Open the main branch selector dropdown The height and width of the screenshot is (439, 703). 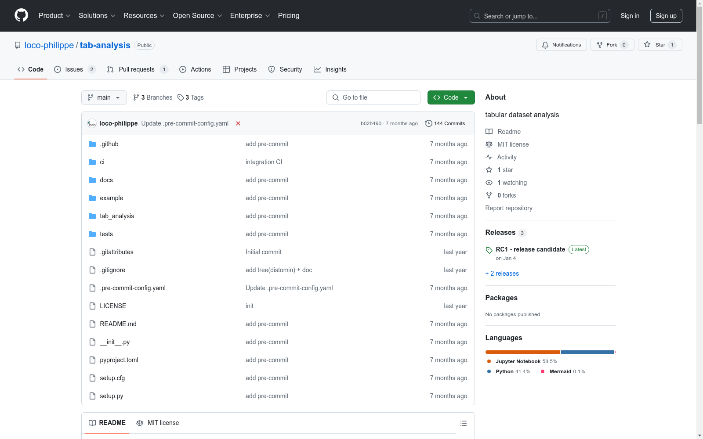104,97
